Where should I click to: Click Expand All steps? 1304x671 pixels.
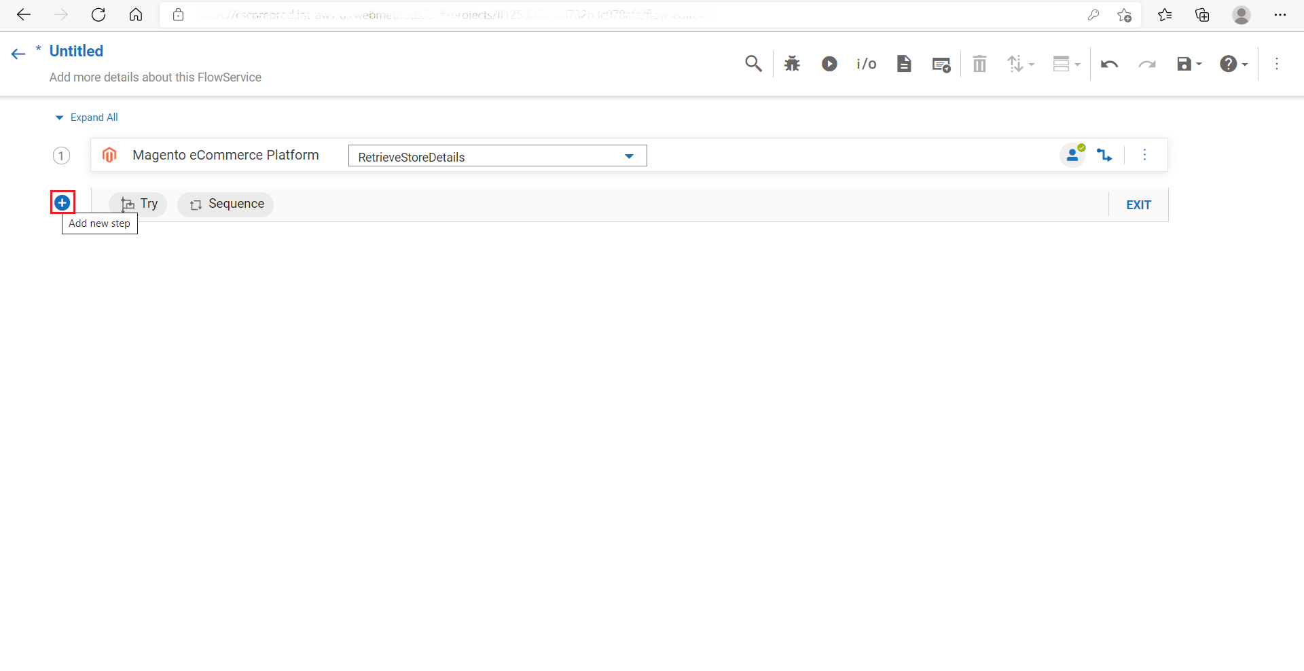[86, 117]
